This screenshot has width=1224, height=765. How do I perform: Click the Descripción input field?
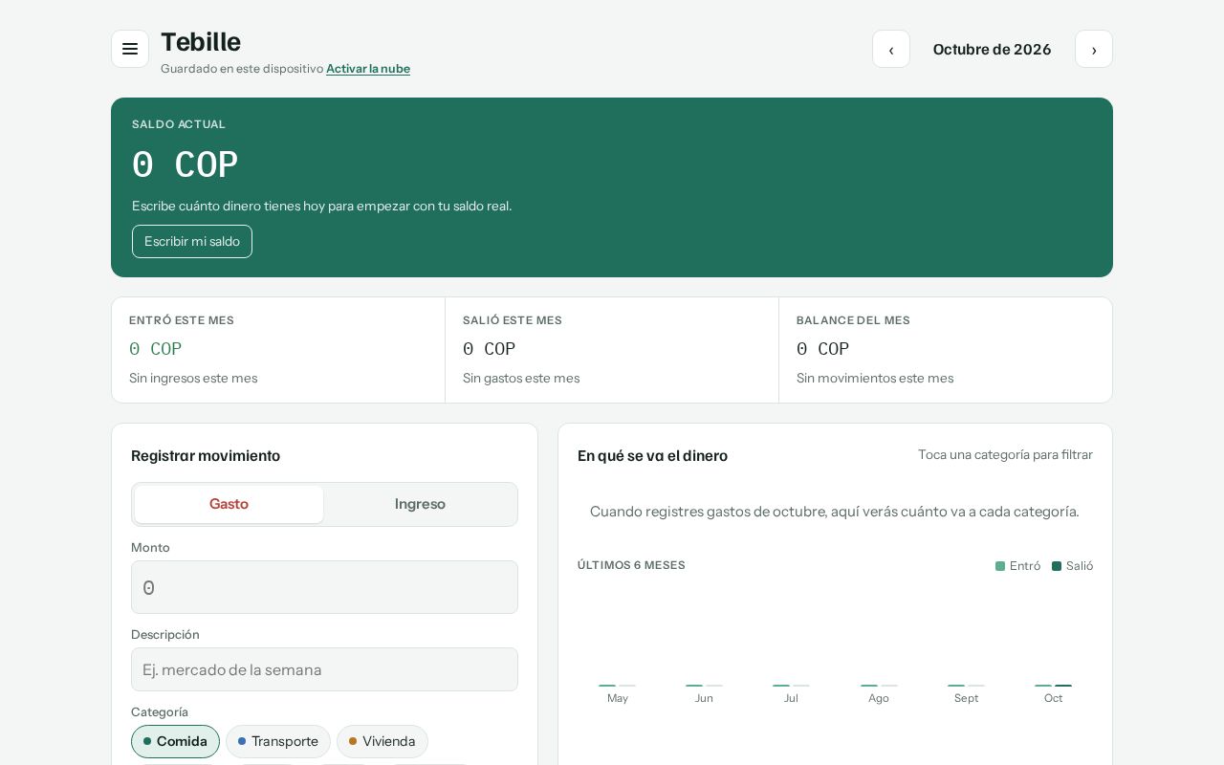(324, 669)
